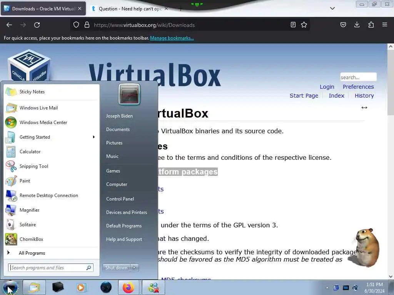394x295 pixels.
Task: Open the Index link
Action: (x=336, y=96)
